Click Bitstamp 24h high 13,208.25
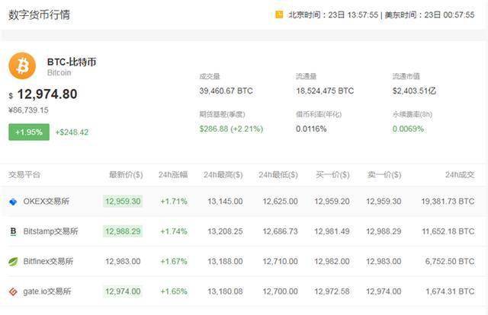This screenshot has height=315, width=488. pos(226,231)
